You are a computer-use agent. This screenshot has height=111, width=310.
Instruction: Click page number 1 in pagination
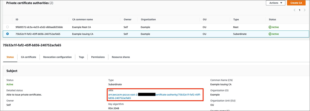click(x=299, y=10)
